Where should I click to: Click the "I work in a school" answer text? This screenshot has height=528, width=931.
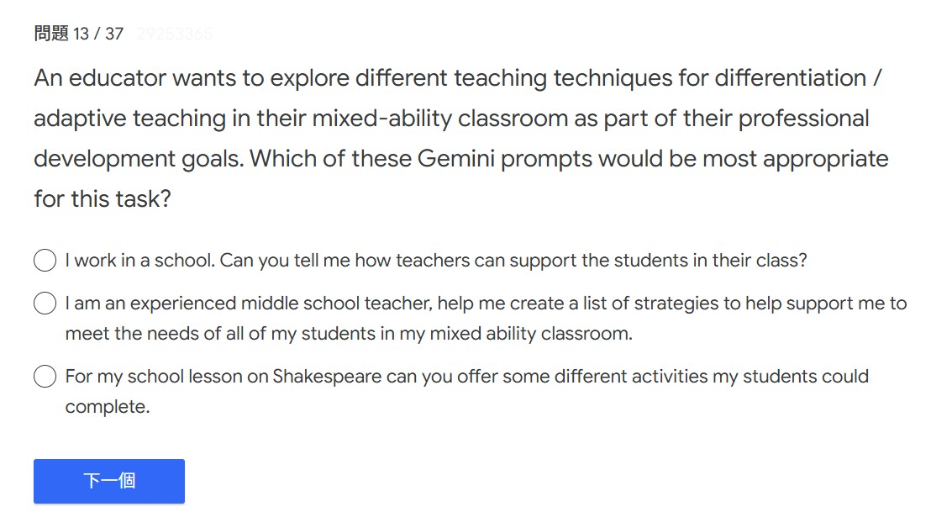435,261
